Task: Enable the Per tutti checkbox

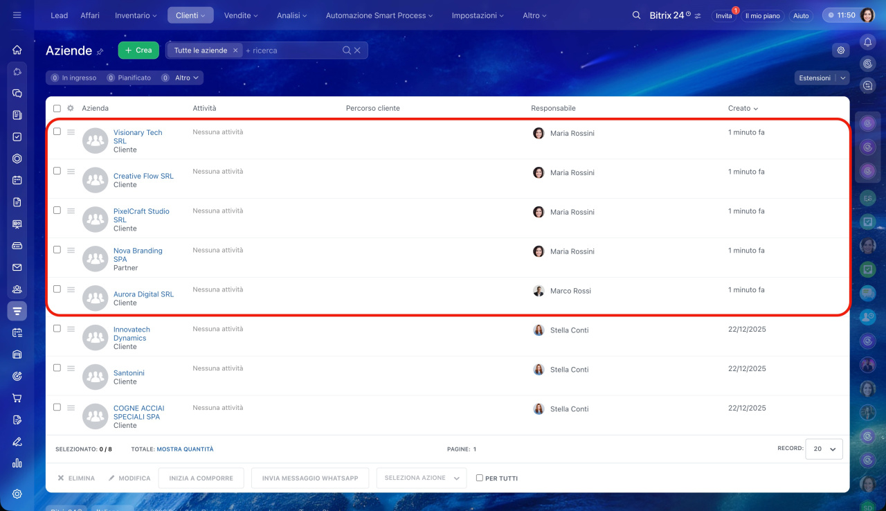Action: coord(480,478)
